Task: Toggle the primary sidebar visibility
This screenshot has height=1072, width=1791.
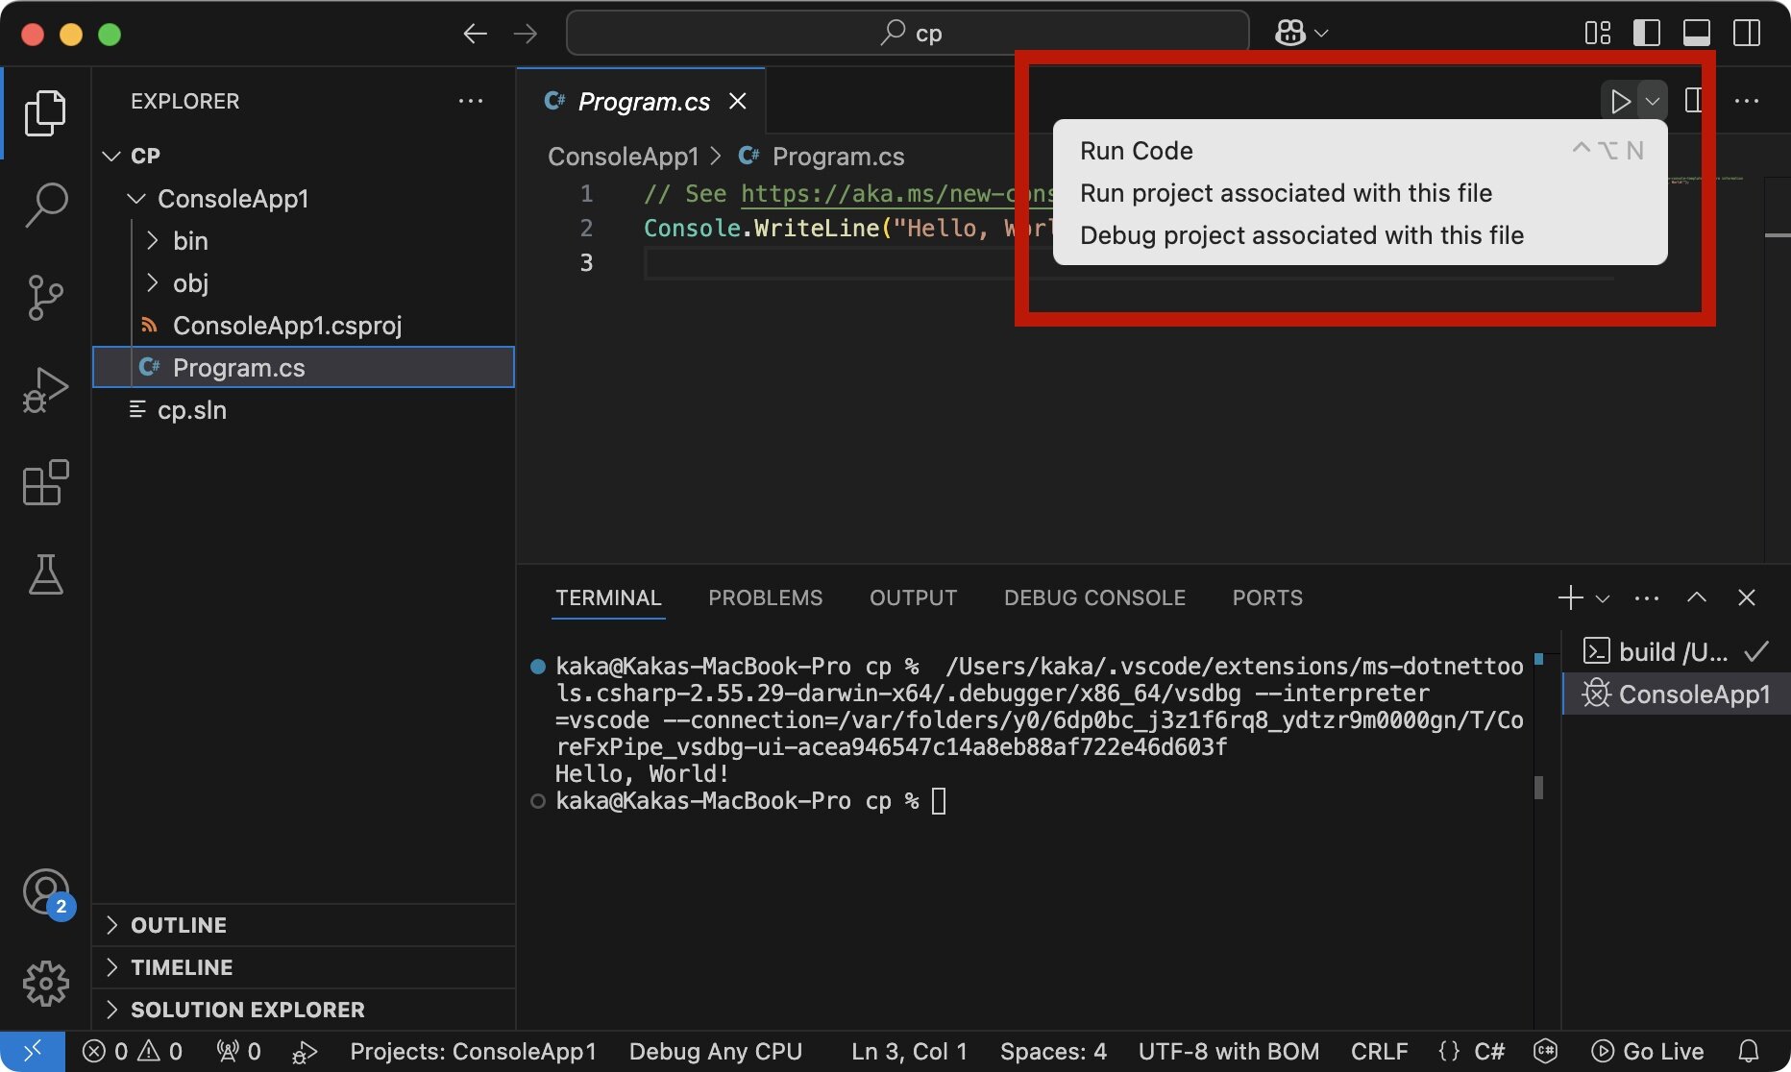Action: (1646, 32)
